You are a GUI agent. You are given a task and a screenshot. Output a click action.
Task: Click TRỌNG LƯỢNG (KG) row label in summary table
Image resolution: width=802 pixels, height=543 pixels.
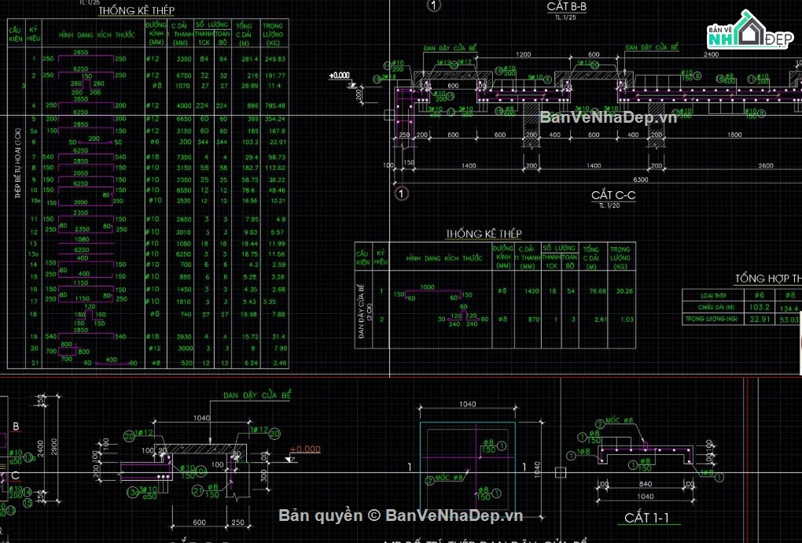click(x=712, y=319)
